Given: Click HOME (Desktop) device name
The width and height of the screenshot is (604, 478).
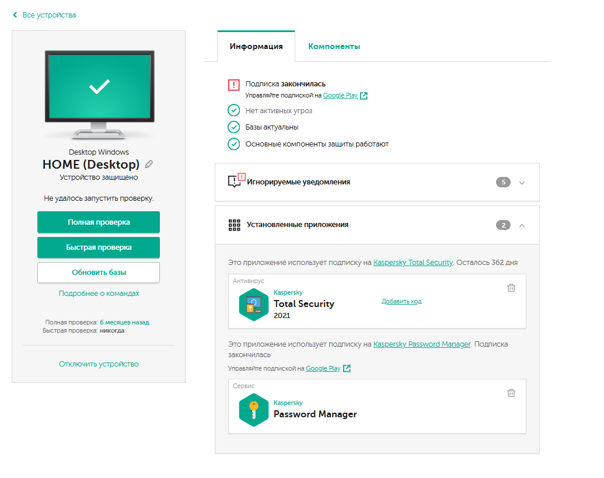Looking at the screenshot, I should pos(91,165).
